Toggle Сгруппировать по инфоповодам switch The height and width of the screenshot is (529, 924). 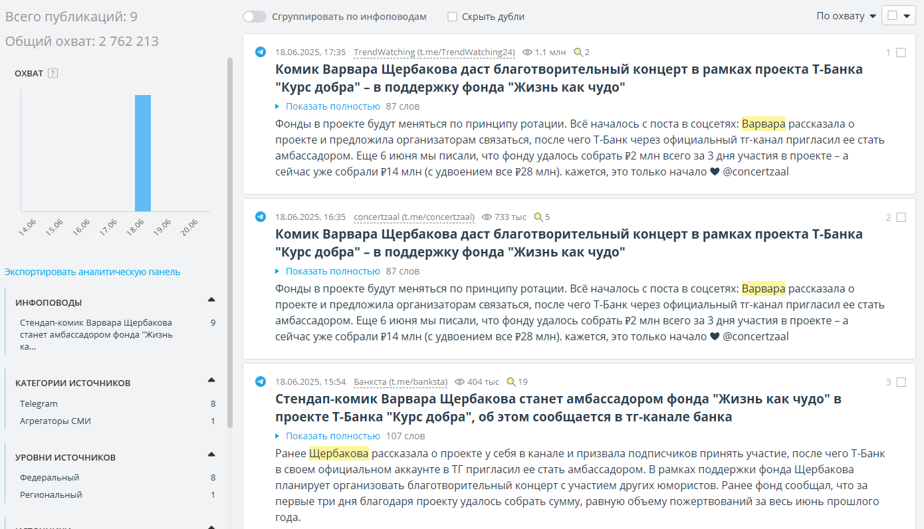point(255,17)
